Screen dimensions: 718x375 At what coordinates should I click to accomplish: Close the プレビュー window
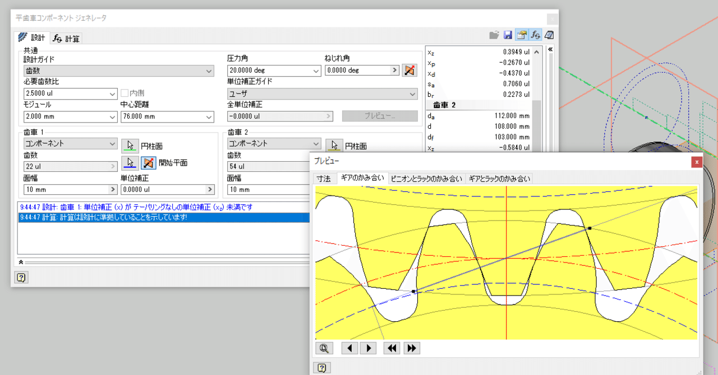click(x=697, y=162)
